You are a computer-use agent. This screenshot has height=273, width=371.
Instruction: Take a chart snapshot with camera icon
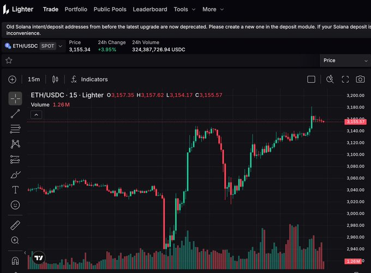(x=360, y=79)
